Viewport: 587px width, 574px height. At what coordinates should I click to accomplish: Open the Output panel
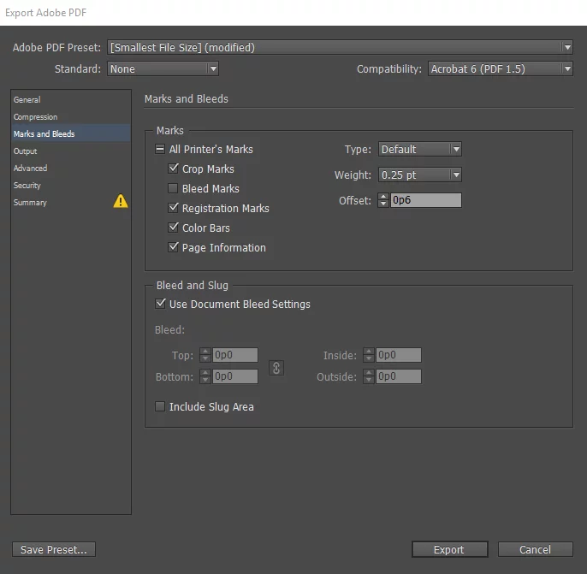71,151
